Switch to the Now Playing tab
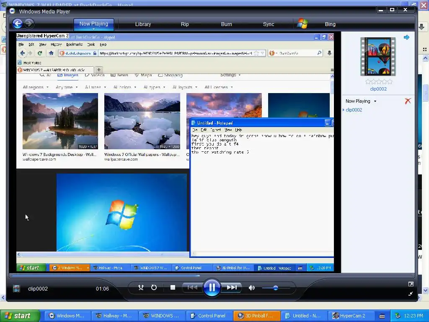This screenshot has height=322, width=429. tap(93, 24)
